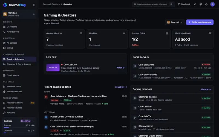
Task: Click Add a gaming source button
Action: click(x=200, y=22)
